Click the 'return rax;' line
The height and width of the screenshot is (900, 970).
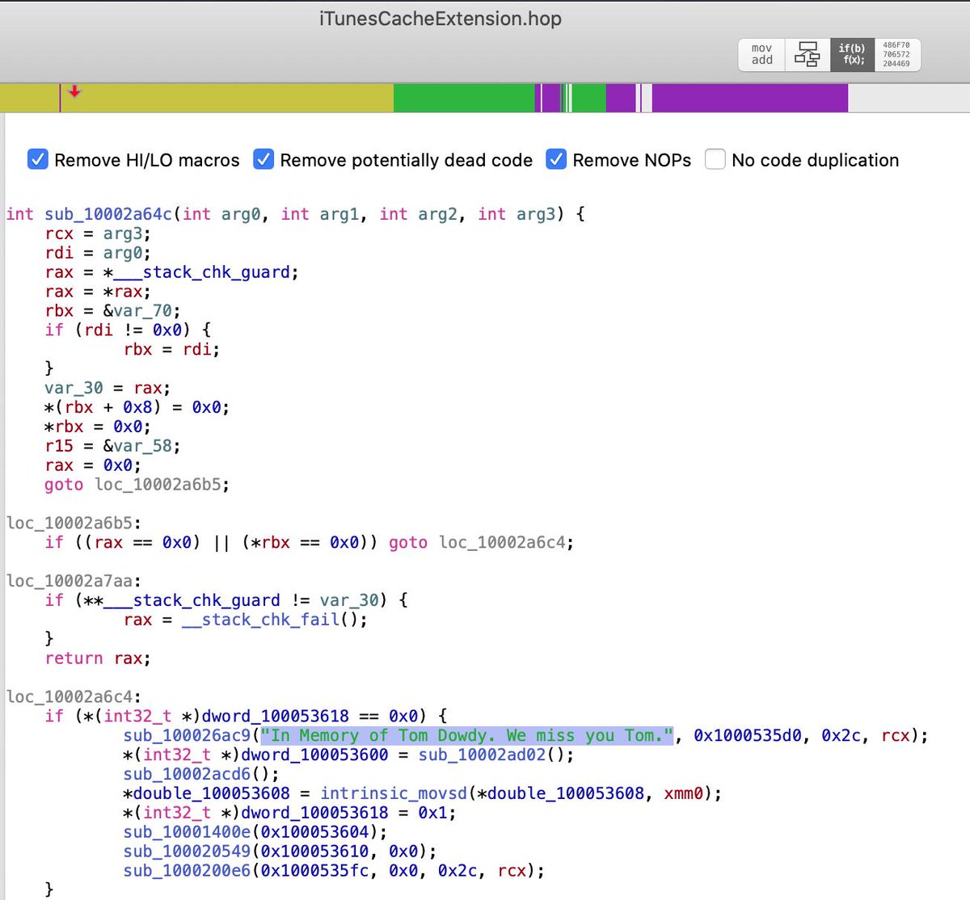pos(98,658)
